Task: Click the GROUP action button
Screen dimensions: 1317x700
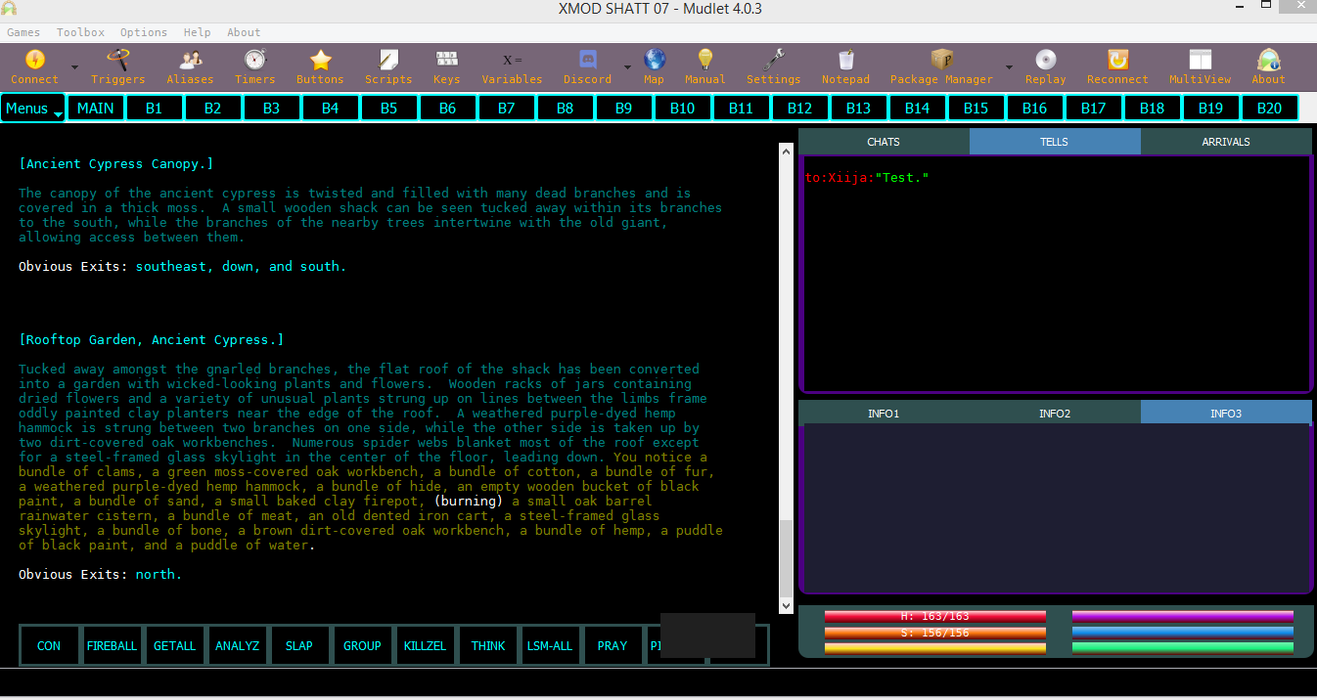Action: [362, 645]
